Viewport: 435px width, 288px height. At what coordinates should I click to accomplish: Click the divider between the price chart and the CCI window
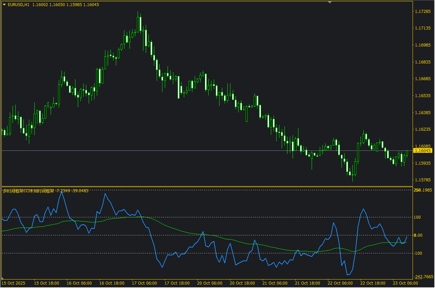point(207,186)
